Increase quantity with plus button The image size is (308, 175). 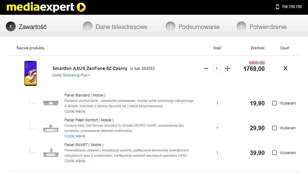228,68
